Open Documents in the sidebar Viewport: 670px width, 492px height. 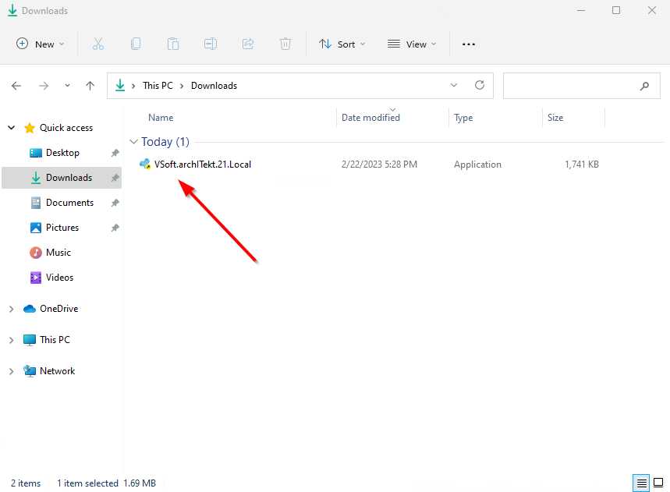pos(69,203)
